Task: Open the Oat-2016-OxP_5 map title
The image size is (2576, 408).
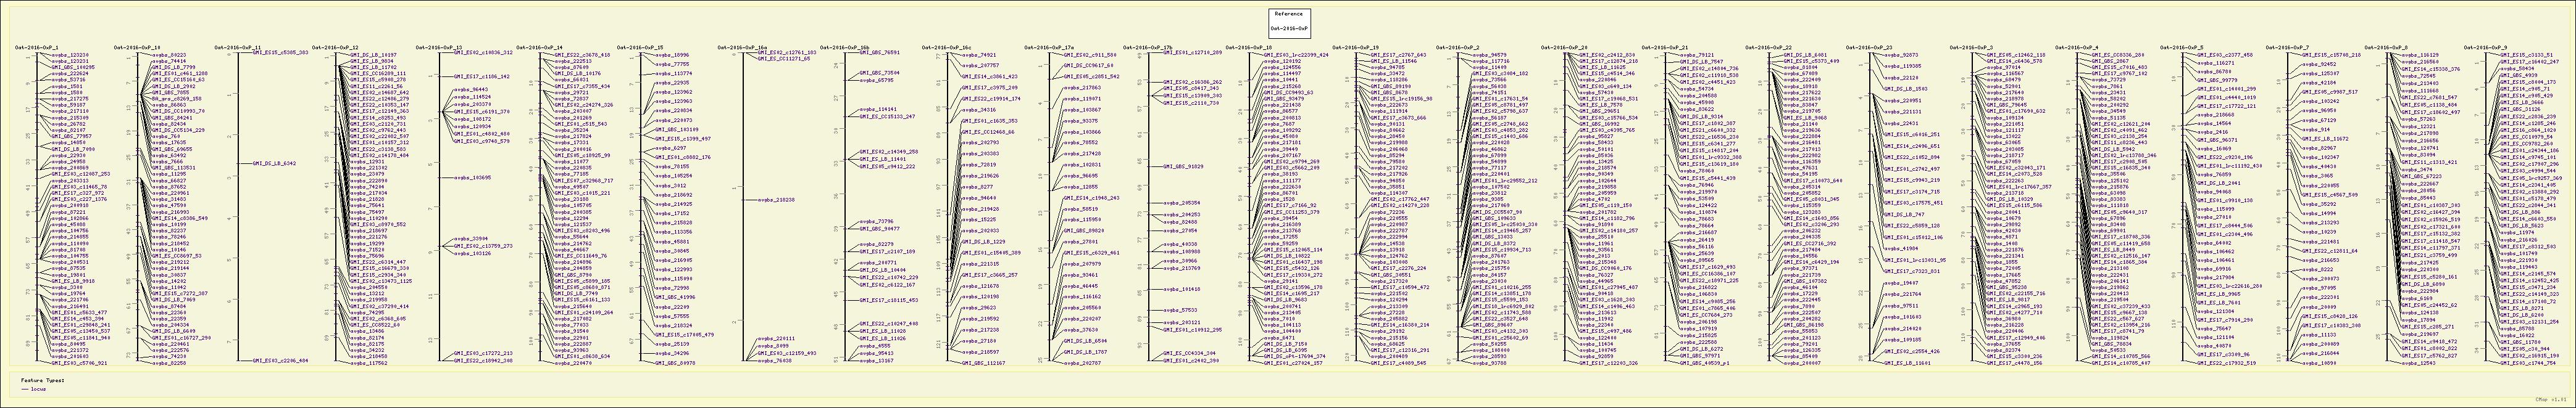Action: pos(2187,48)
